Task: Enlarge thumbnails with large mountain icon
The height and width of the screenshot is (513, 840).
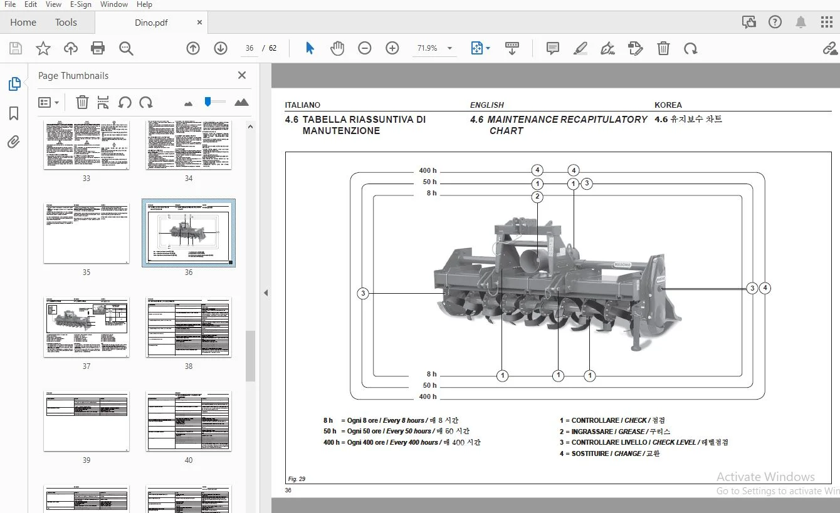Action: [x=241, y=102]
